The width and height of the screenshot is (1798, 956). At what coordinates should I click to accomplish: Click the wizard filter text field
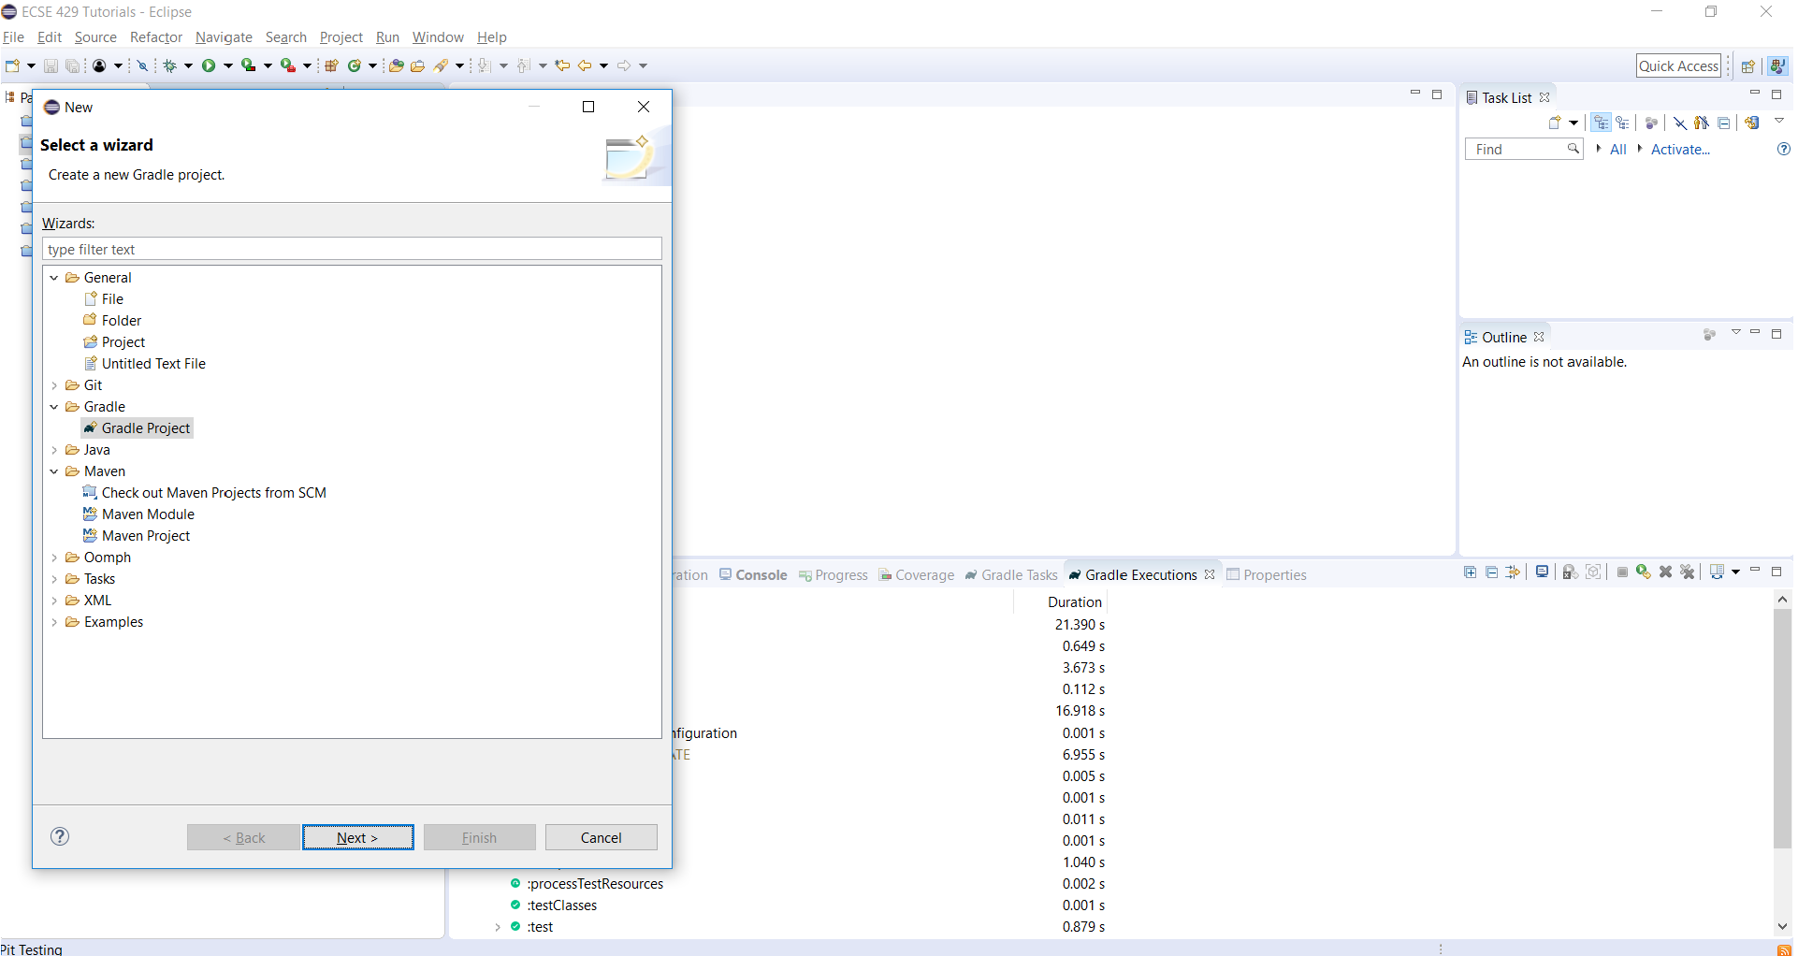coord(352,250)
